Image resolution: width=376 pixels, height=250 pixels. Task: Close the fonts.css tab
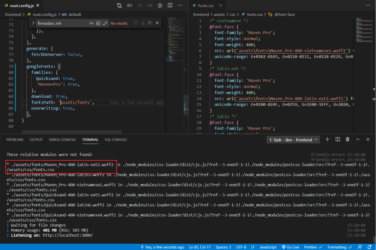pos(221,5)
